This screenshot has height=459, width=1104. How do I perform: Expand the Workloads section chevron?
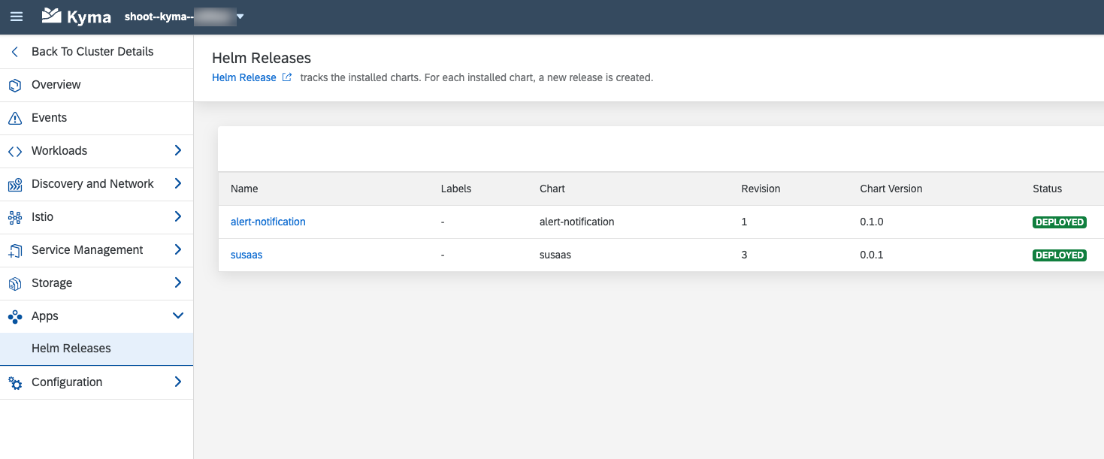[x=178, y=150]
